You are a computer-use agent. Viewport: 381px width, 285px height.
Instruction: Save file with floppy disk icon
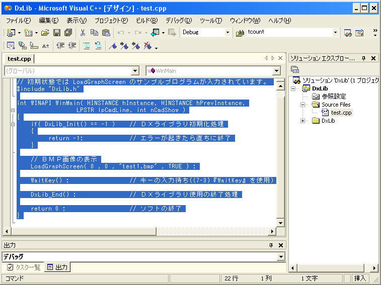click(x=57, y=33)
